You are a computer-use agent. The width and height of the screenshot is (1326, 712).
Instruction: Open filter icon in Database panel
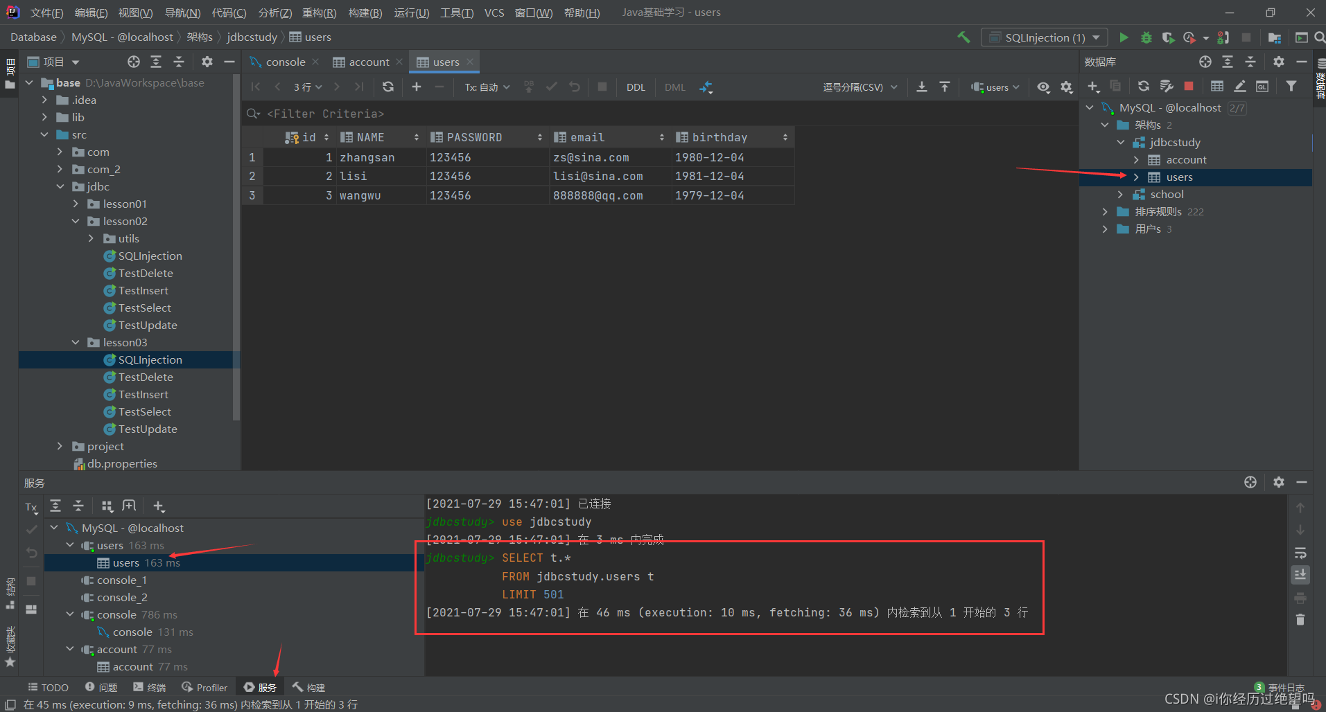pyautogui.click(x=1291, y=86)
